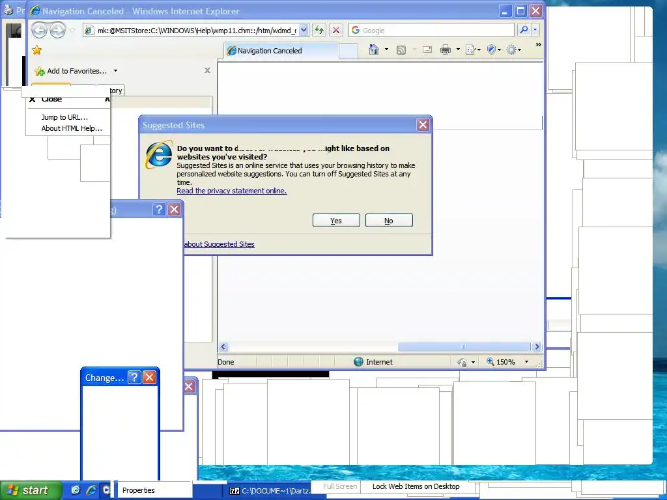Click the horizontal scrollbar thumb
This screenshot has width=667, height=500.
point(464,346)
